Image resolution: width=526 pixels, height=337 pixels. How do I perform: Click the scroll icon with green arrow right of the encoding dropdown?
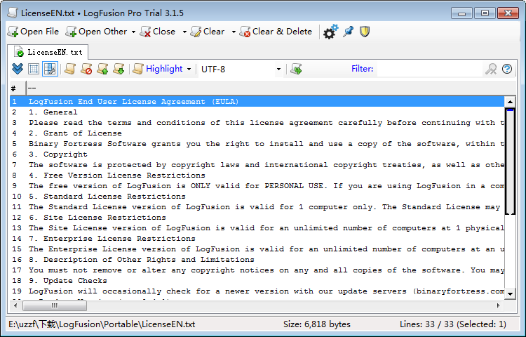click(296, 69)
